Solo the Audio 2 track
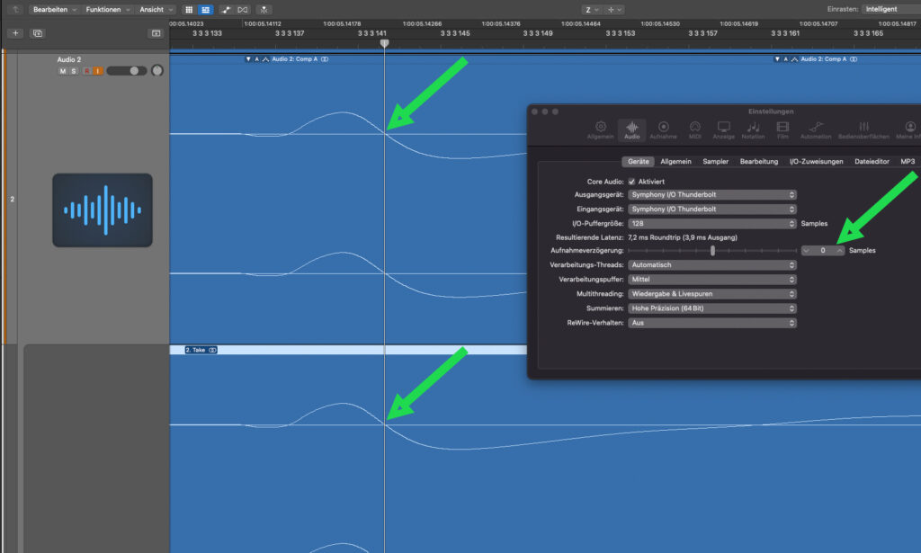The height and width of the screenshot is (553, 921). [x=74, y=71]
